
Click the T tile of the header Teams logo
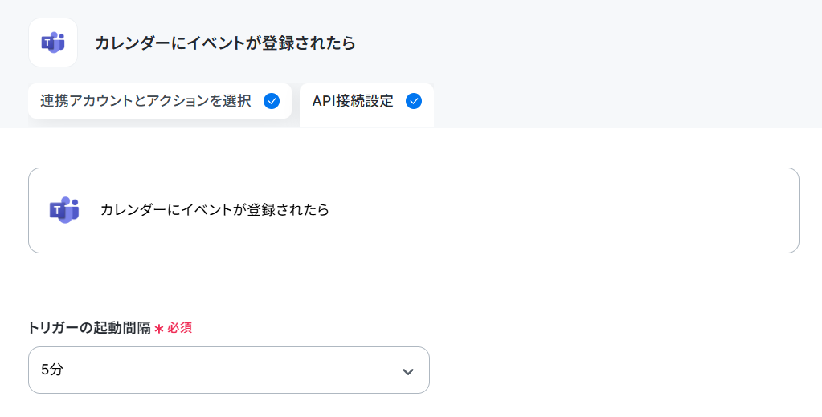tap(47, 43)
